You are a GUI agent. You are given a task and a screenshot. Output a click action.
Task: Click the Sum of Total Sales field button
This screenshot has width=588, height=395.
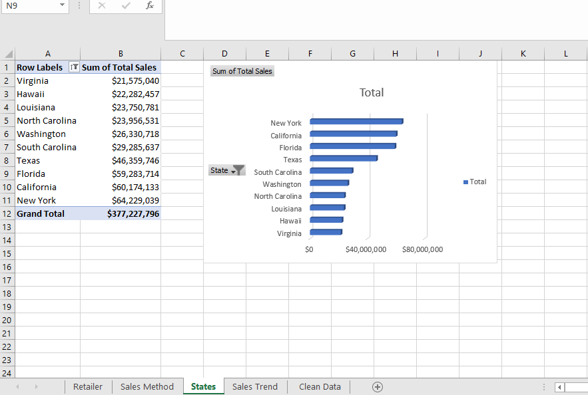coord(242,71)
